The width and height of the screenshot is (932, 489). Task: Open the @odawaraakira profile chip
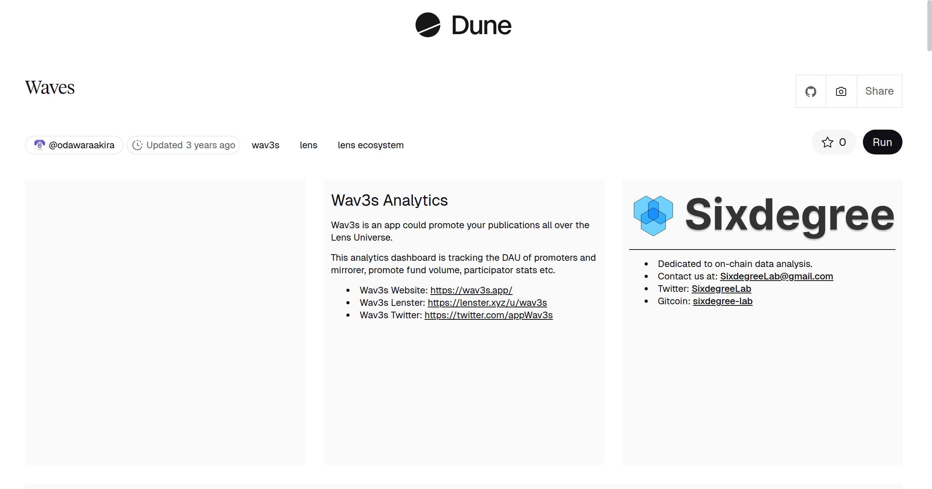82,145
